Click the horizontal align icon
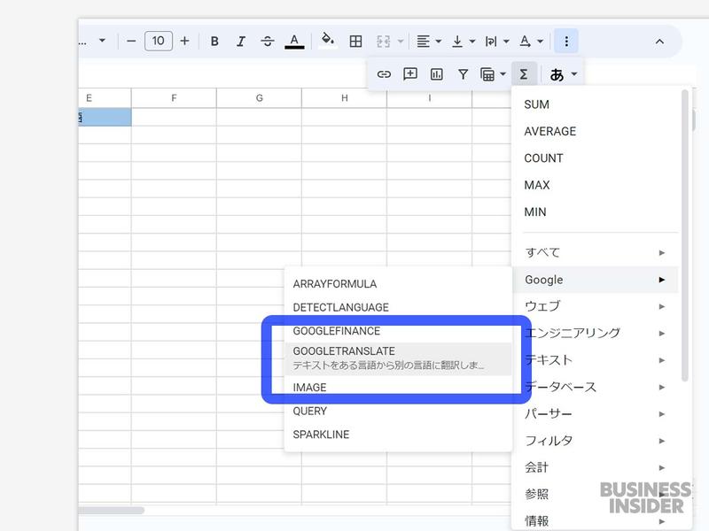The height and width of the screenshot is (531, 709). click(424, 41)
